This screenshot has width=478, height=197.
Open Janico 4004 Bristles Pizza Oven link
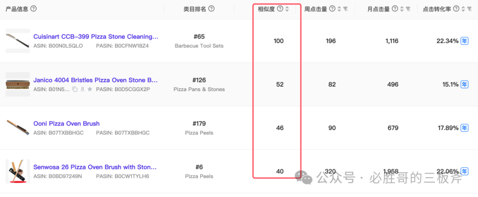(96, 80)
